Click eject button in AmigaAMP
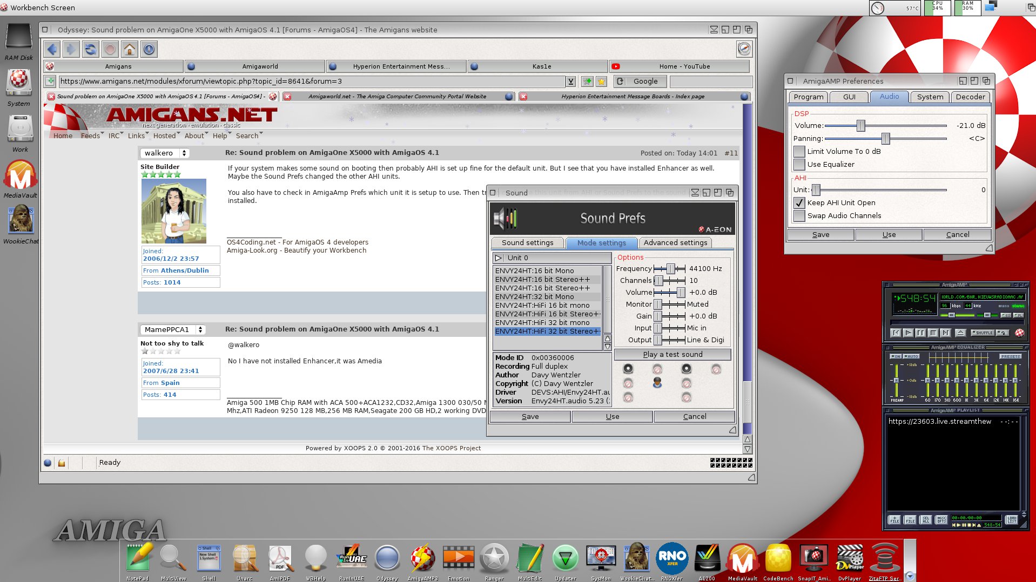1036x582 pixels. point(960,333)
